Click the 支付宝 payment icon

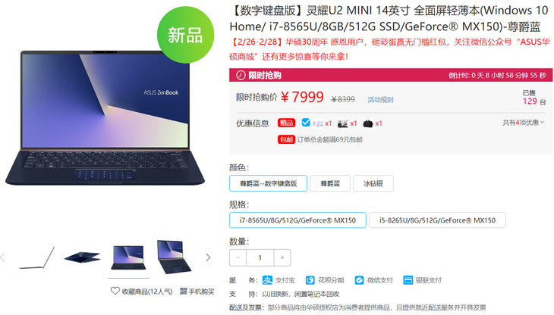[x=267, y=280]
